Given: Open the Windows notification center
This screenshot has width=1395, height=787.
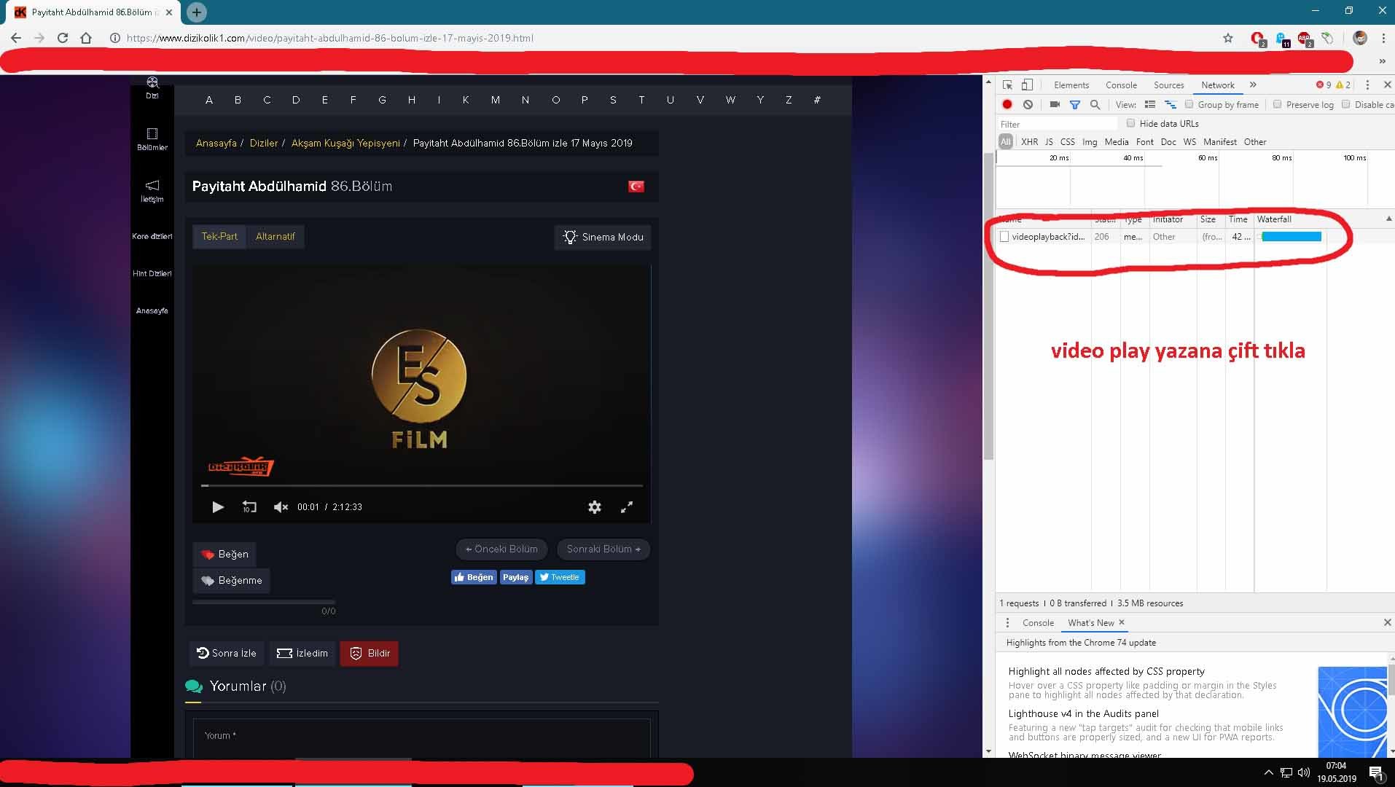Looking at the screenshot, I should (x=1376, y=772).
